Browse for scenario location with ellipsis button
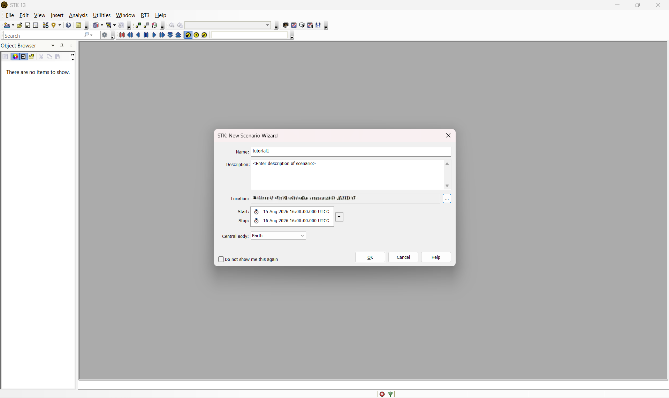Image resolution: width=669 pixels, height=398 pixels. (x=447, y=199)
